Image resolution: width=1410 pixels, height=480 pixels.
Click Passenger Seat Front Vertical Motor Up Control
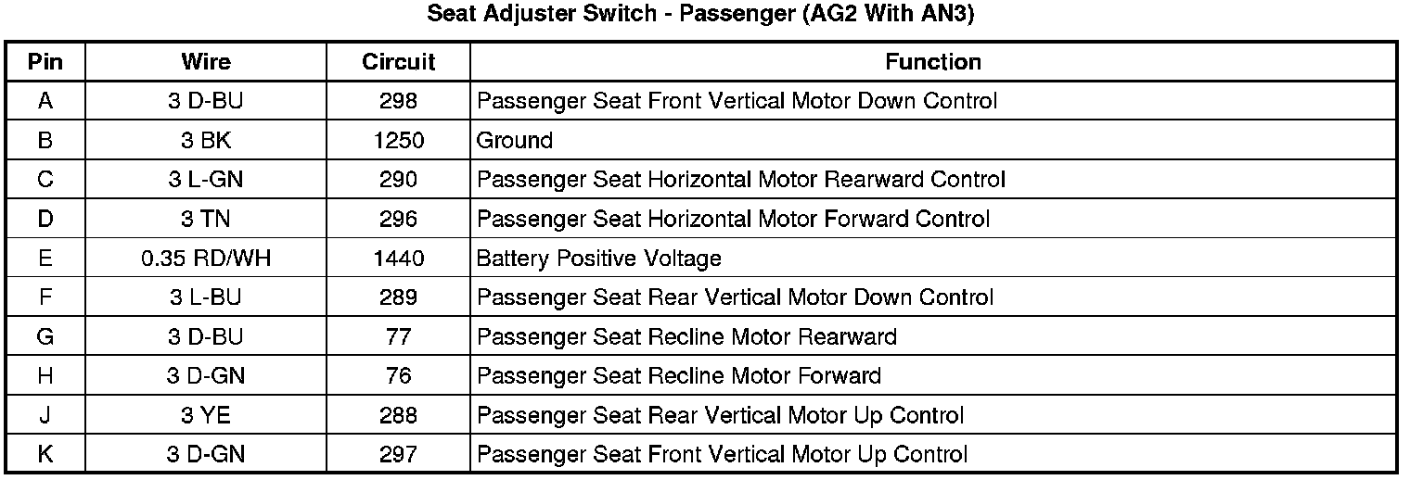point(722,455)
